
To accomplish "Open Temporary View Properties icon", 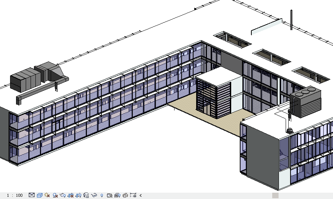I will pyautogui.click(x=110, y=195).
